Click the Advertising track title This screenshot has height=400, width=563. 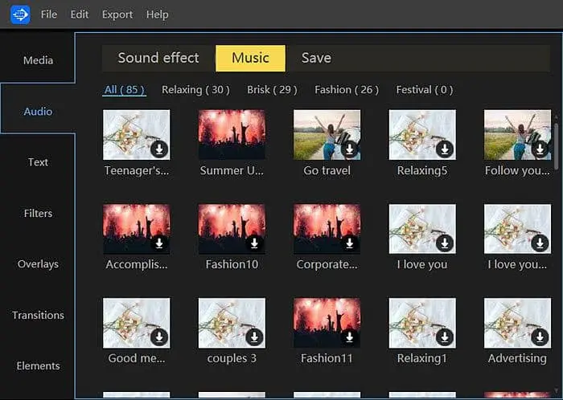pos(517,358)
